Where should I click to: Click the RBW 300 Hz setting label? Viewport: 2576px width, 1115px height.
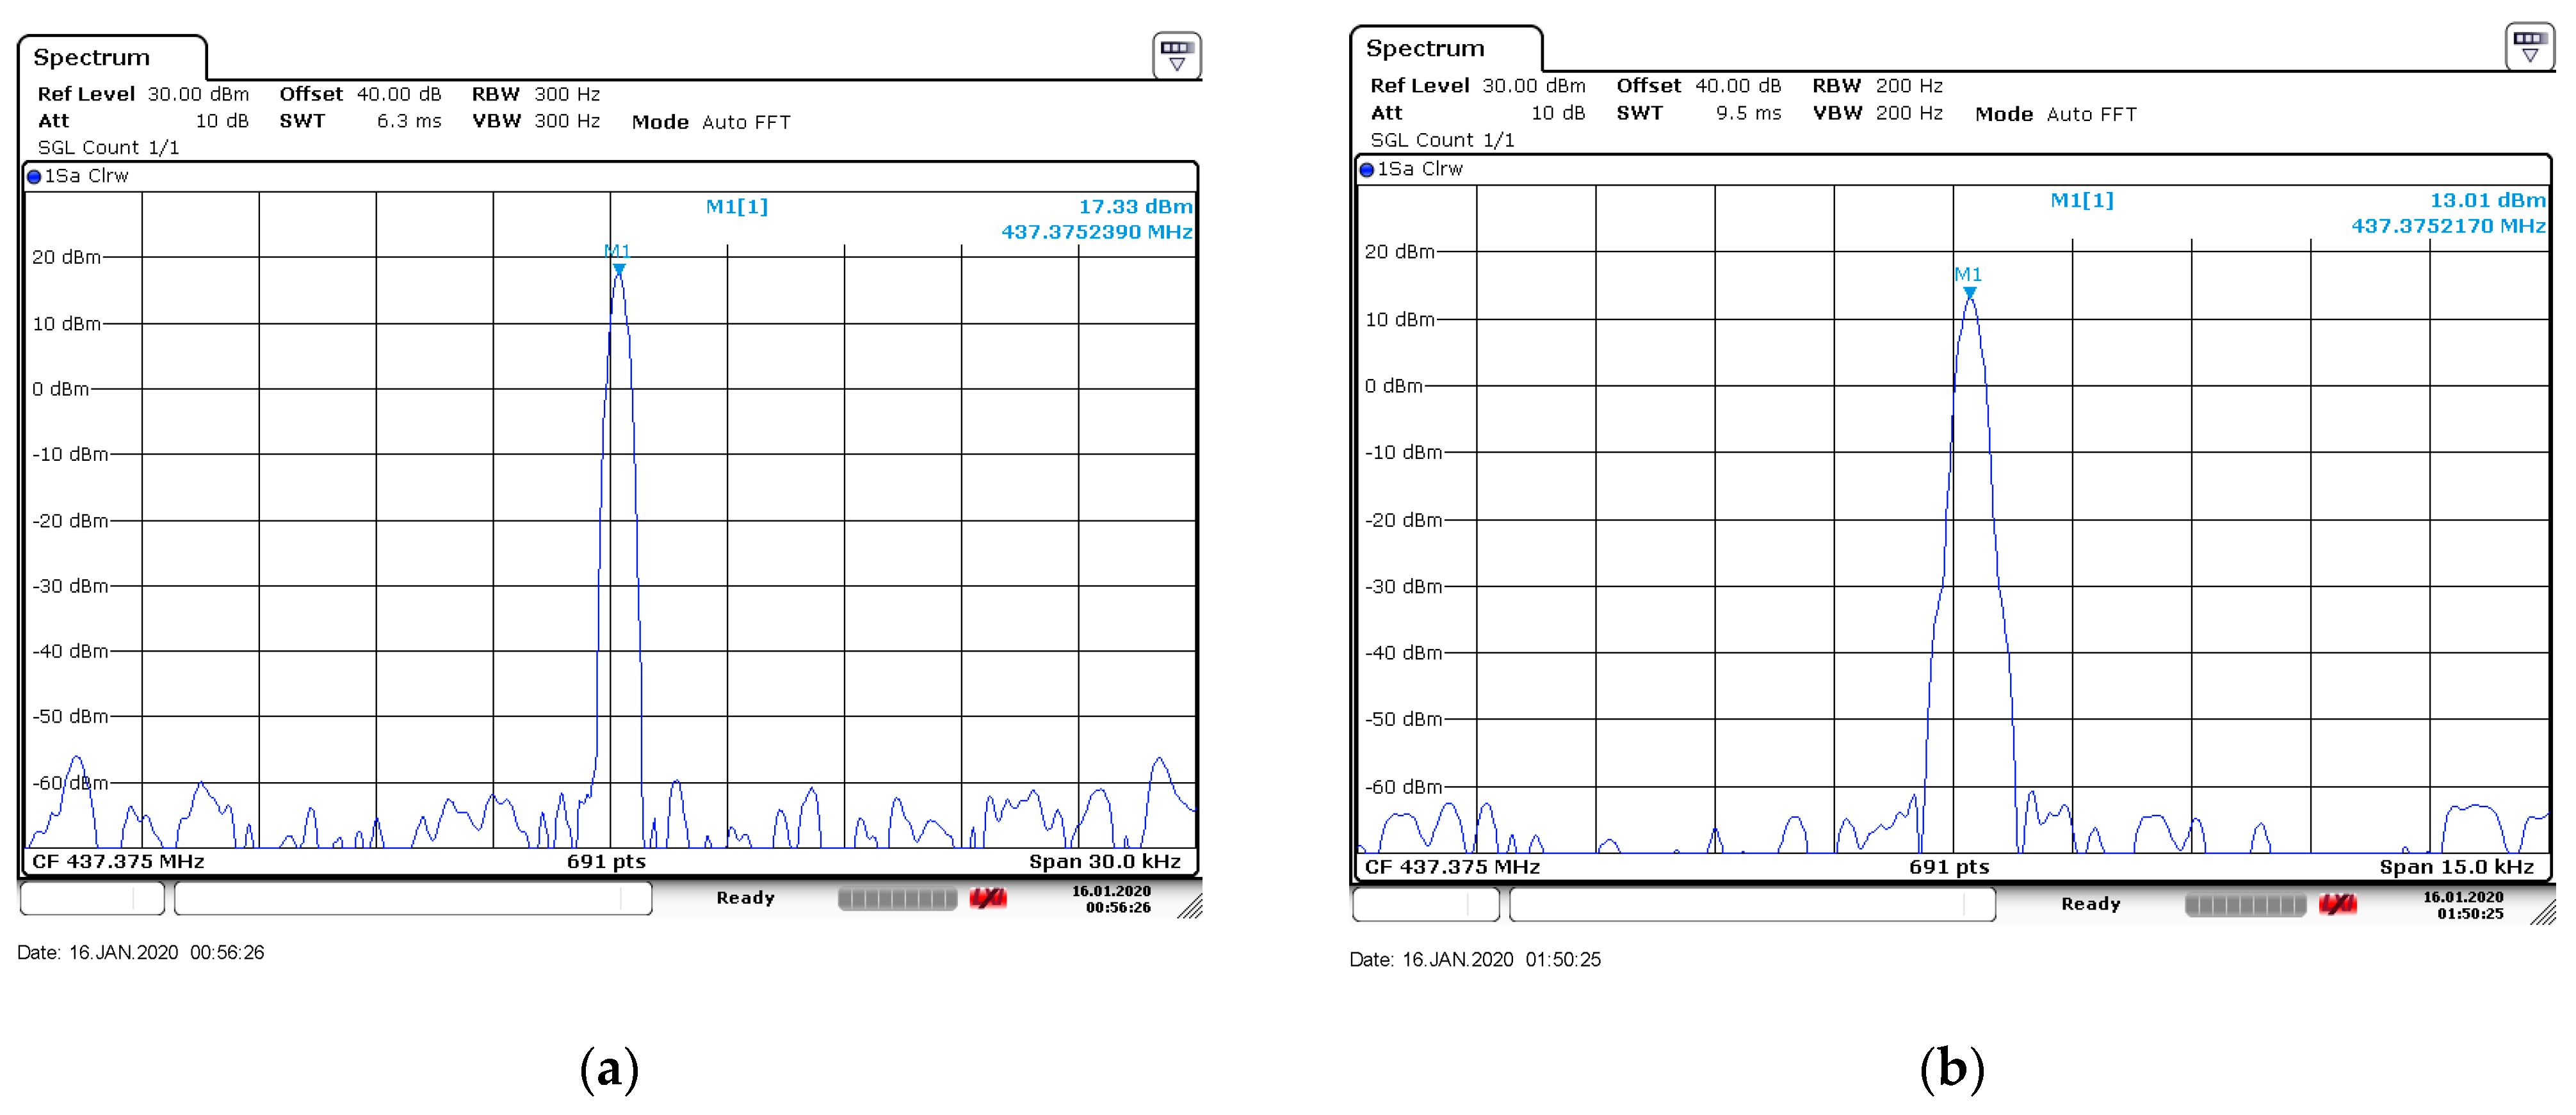coord(535,94)
